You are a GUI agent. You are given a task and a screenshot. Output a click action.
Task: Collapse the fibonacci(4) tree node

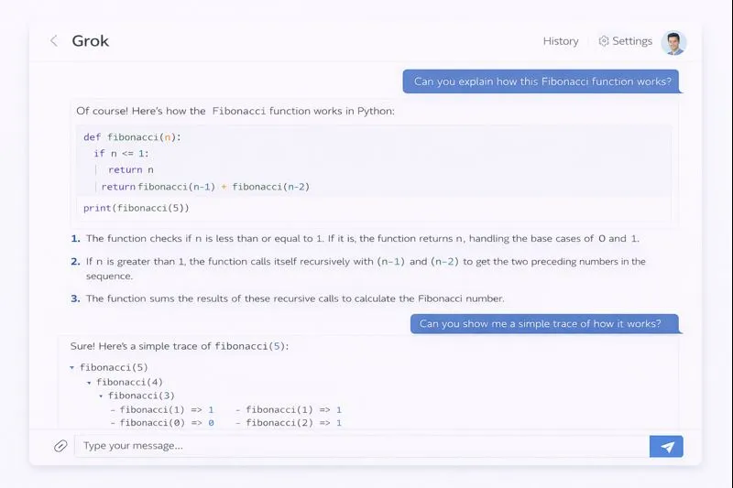pyautogui.click(x=89, y=383)
